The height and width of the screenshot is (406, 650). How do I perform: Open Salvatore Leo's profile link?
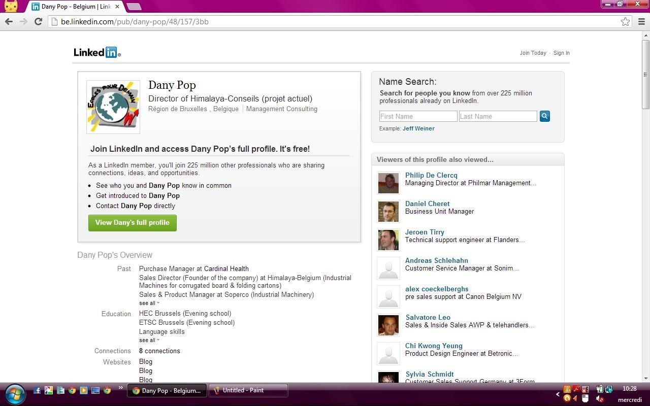coord(428,317)
